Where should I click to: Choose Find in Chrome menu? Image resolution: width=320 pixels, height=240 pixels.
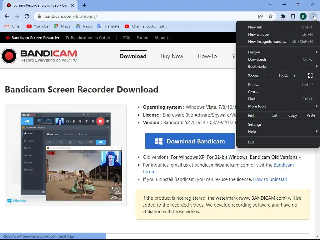(278, 99)
